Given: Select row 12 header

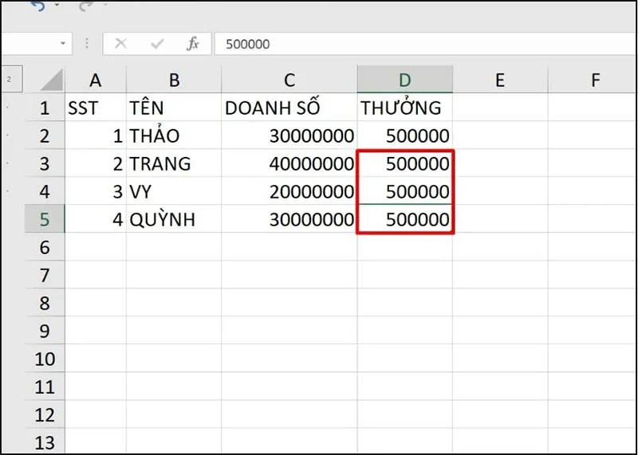Looking at the screenshot, I should (x=45, y=414).
